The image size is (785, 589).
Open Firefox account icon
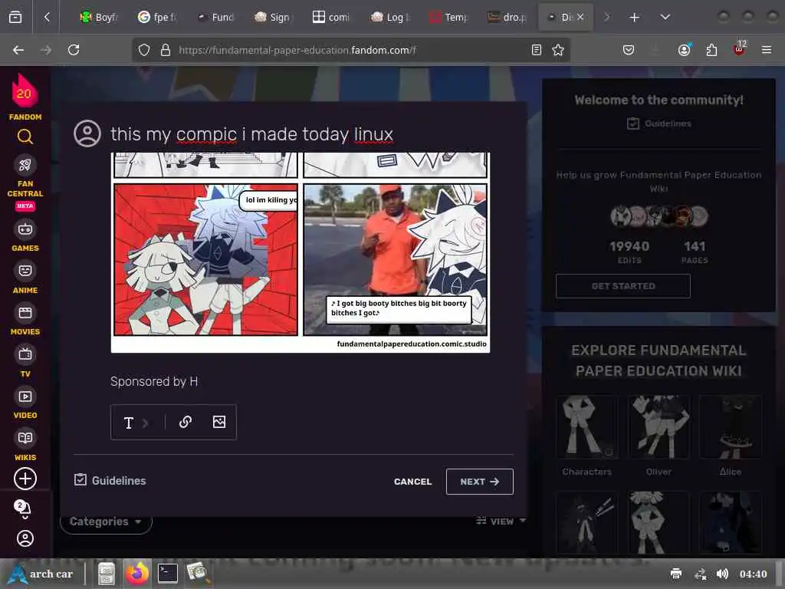pyautogui.click(x=685, y=50)
